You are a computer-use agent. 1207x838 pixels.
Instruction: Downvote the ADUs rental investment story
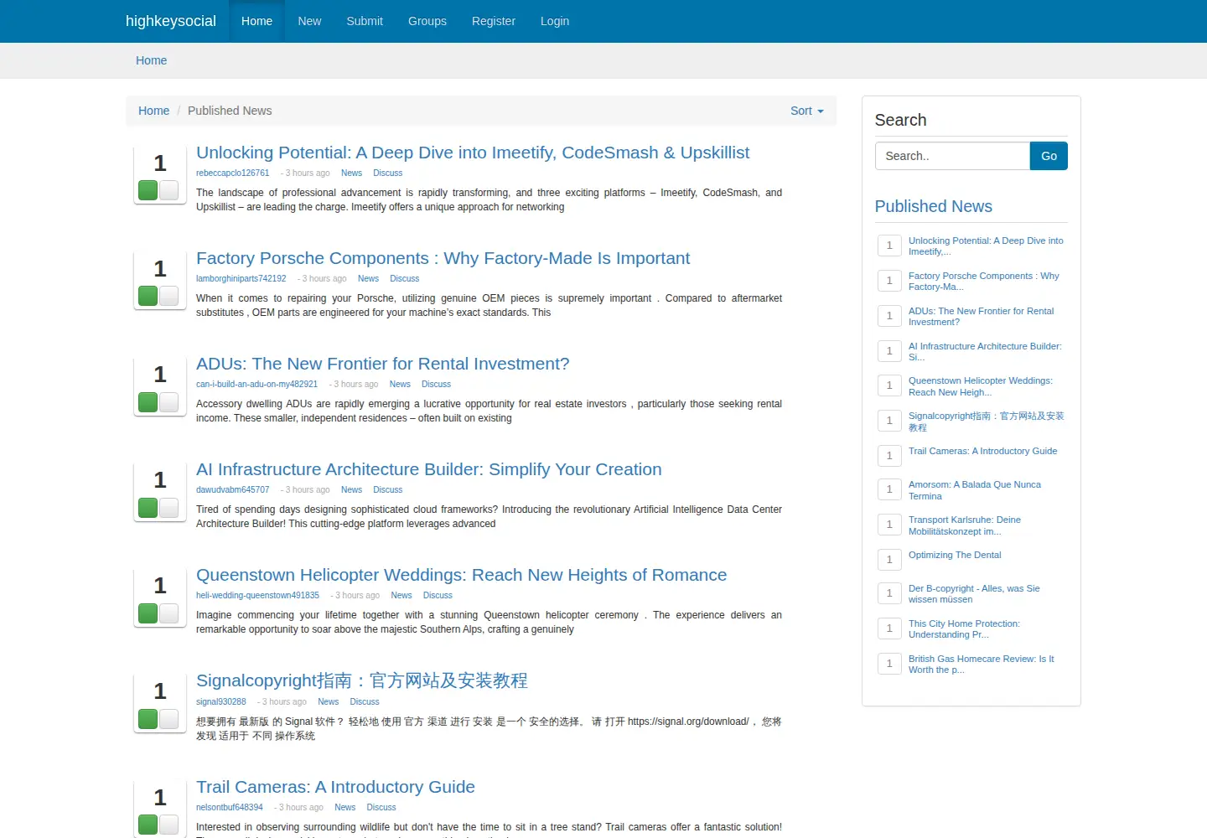click(168, 401)
